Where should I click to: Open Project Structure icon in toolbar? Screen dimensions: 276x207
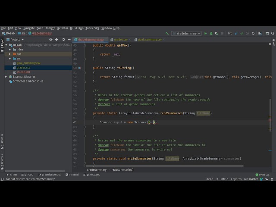click(260, 33)
